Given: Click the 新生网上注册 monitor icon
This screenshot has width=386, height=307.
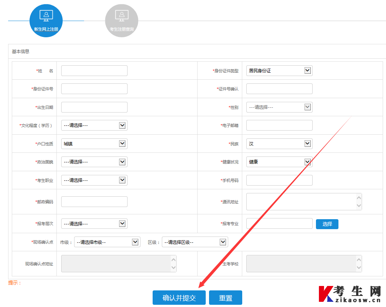Looking at the screenshot, I should point(46,16).
